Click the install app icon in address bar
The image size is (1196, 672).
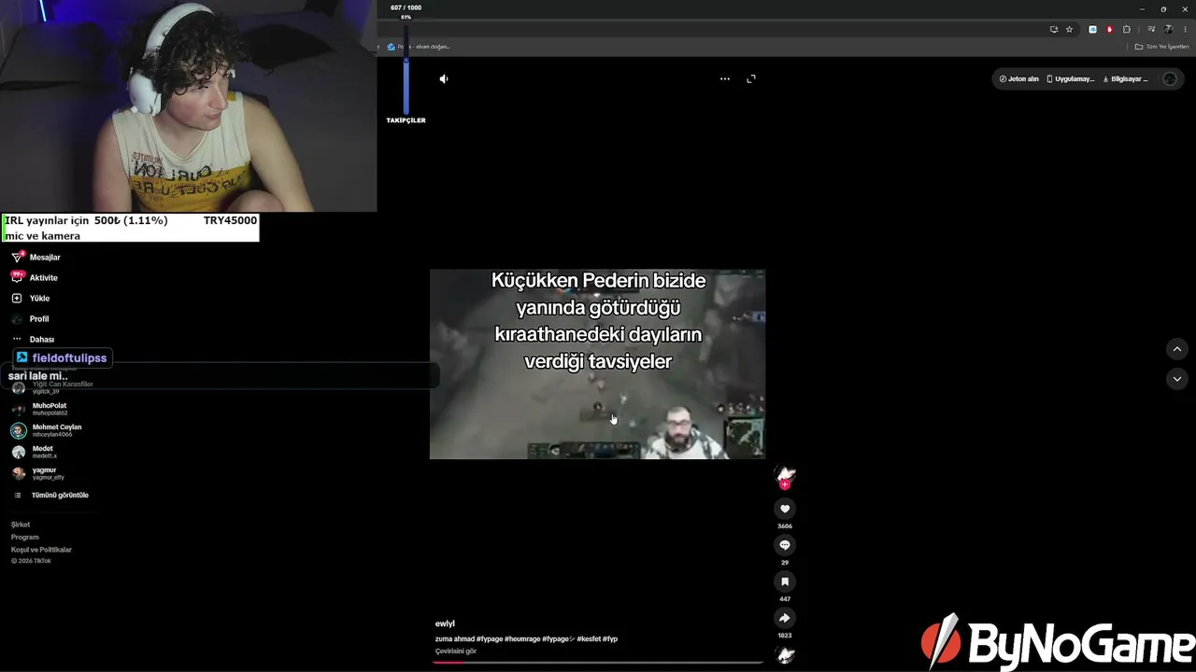1054,29
